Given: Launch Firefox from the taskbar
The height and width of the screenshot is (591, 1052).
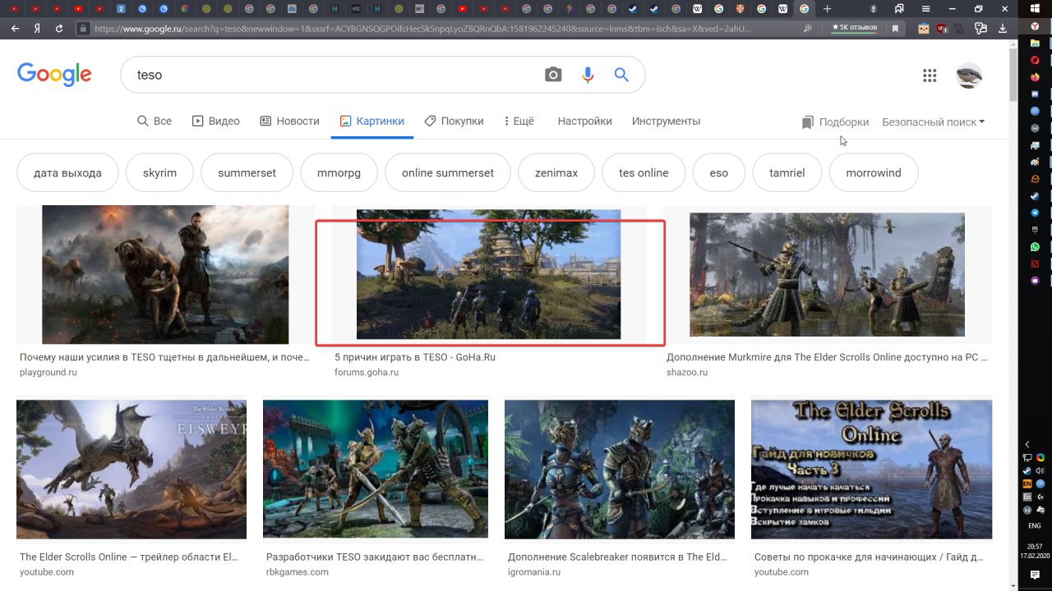Looking at the screenshot, I should pos(1035,77).
